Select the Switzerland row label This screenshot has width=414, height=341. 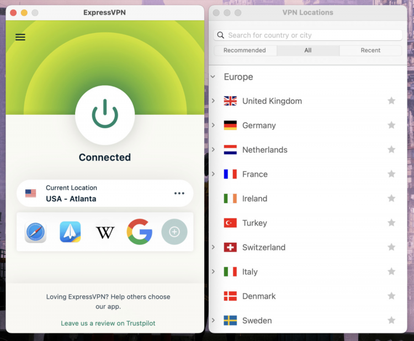coord(264,247)
